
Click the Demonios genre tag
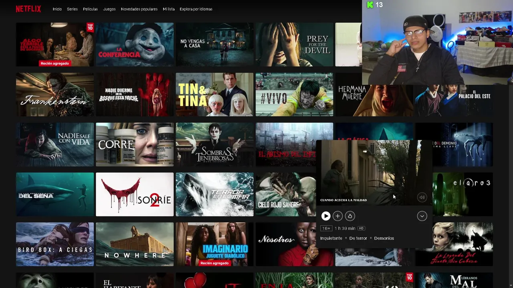click(384, 238)
